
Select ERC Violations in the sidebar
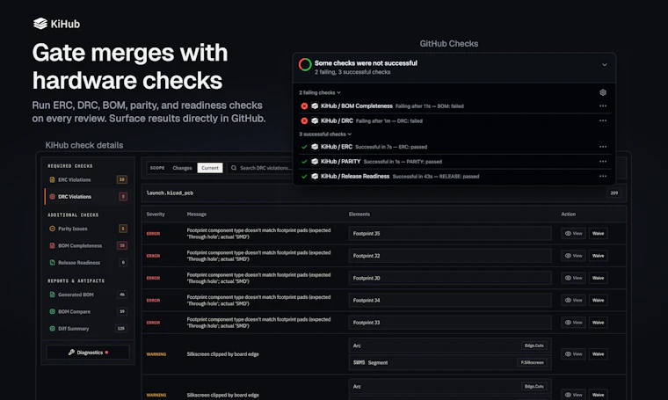click(88, 179)
